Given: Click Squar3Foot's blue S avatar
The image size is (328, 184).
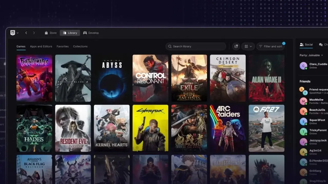Looking at the screenshot, I should pyautogui.click(x=303, y=122).
